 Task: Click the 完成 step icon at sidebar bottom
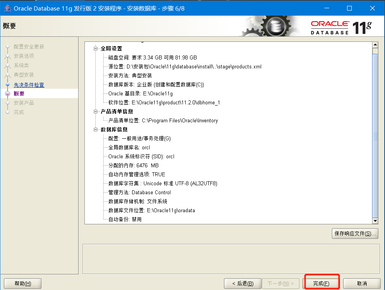(8, 112)
